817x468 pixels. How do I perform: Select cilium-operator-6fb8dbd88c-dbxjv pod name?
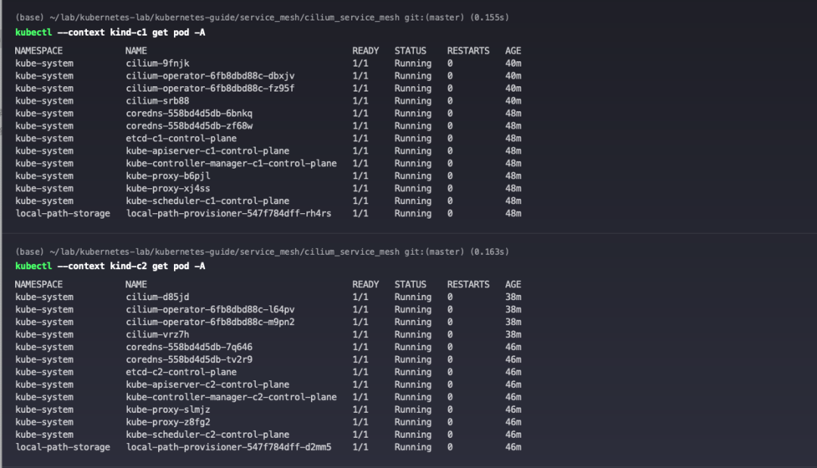pos(210,76)
